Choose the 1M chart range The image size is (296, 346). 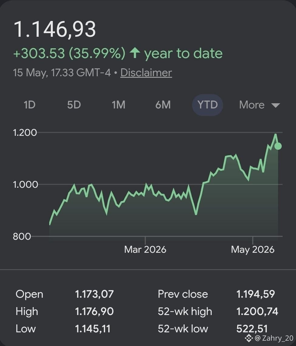(119, 105)
